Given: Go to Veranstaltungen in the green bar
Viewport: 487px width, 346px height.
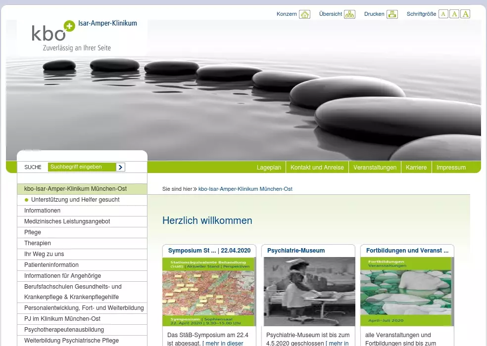Looking at the screenshot, I should click(x=375, y=168).
